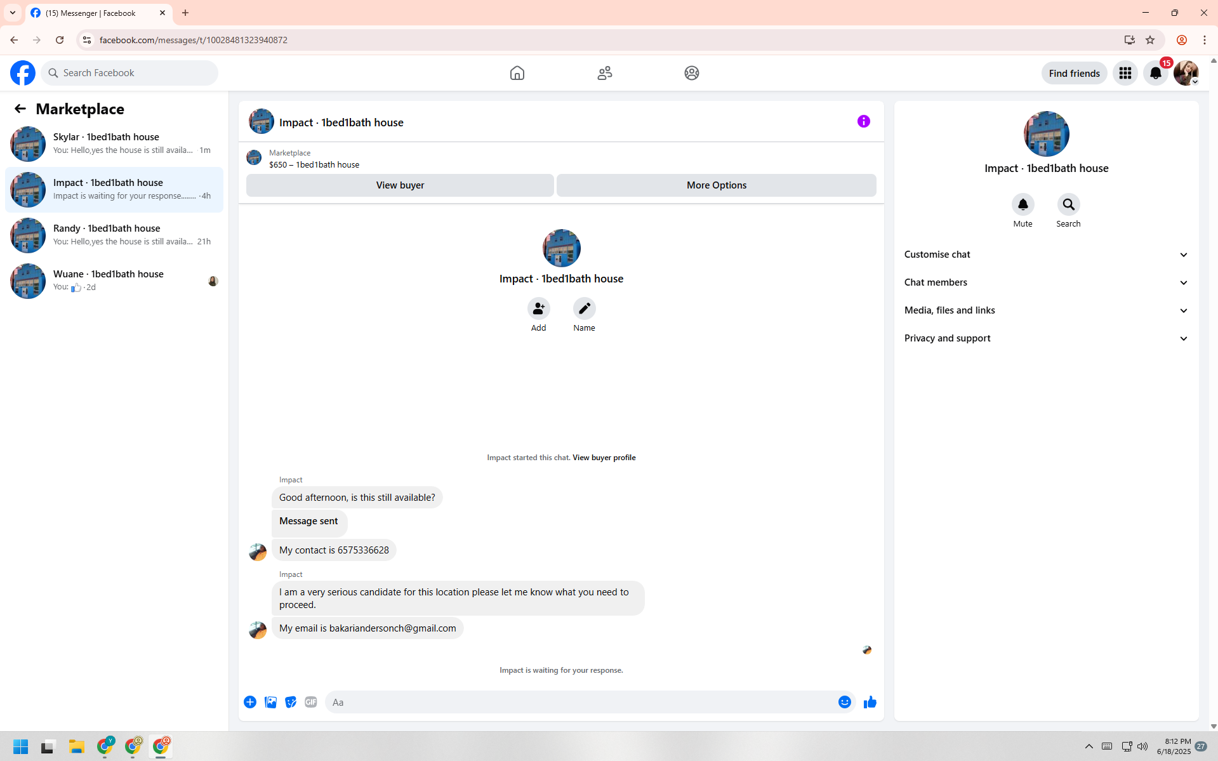Choose a GIF in composer
Image resolution: width=1218 pixels, height=761 pixels.
pyautogui.click(x=311, y=702)
